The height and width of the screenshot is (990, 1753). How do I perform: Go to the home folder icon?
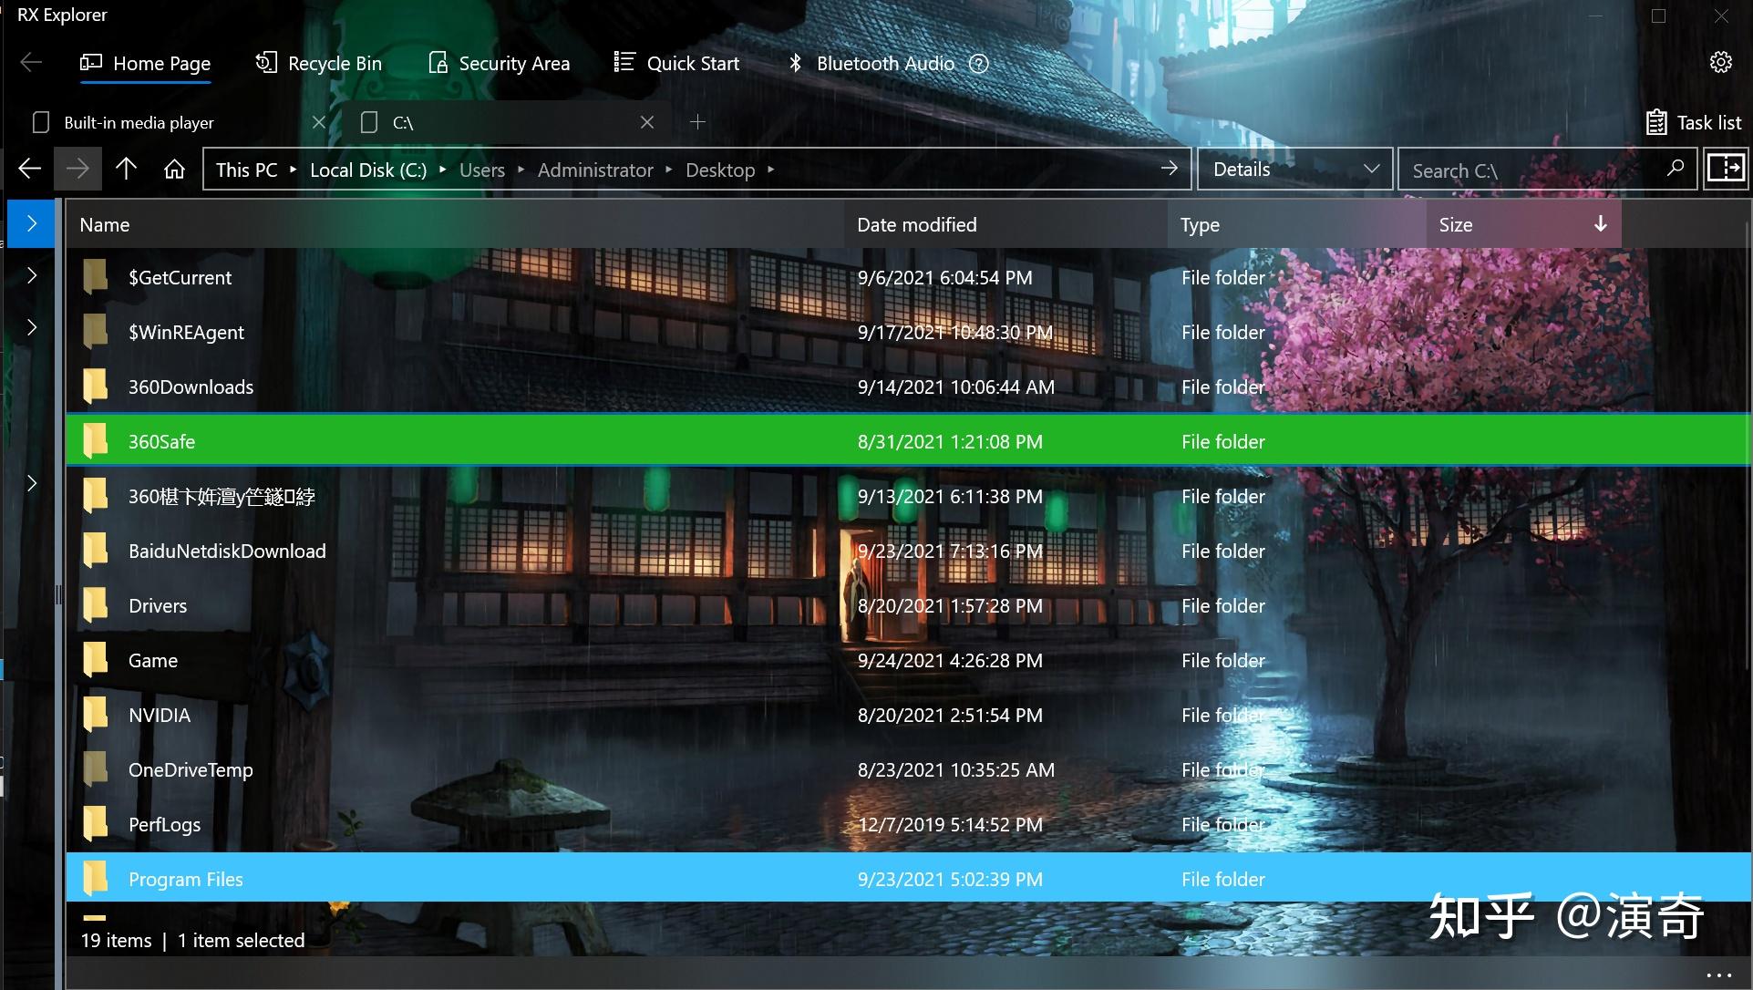click(174, 170)
